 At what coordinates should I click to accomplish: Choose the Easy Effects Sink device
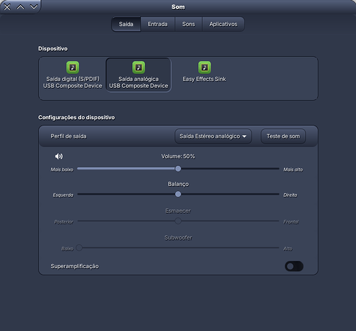point(204,71)
